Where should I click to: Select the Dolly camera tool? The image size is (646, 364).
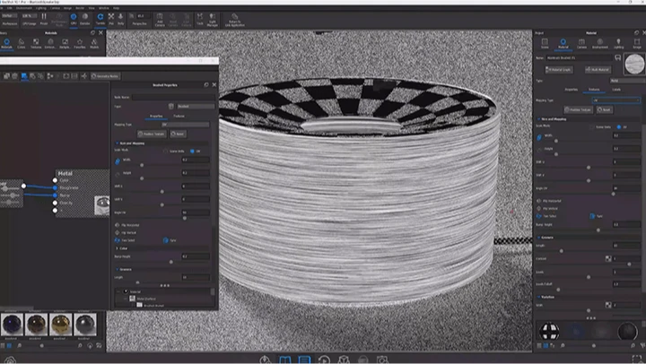coord(121,19)
